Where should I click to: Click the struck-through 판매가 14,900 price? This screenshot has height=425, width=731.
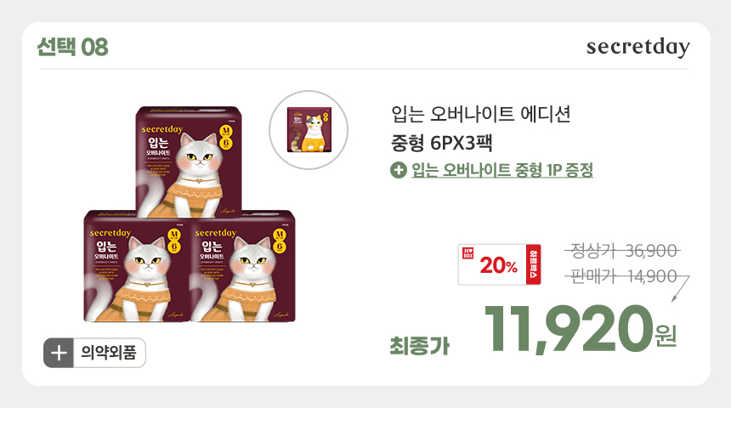[x=623, y=276]
